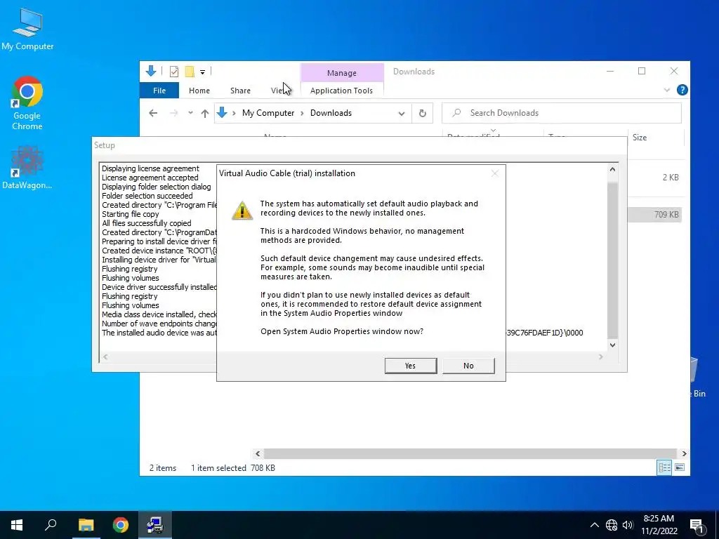719x539 pixels.
Task: Open the Application Tools tab
Action: [341, 91]
